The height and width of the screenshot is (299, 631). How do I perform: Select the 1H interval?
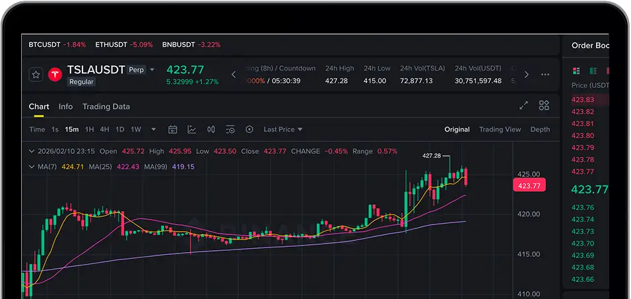pos(89,129)
